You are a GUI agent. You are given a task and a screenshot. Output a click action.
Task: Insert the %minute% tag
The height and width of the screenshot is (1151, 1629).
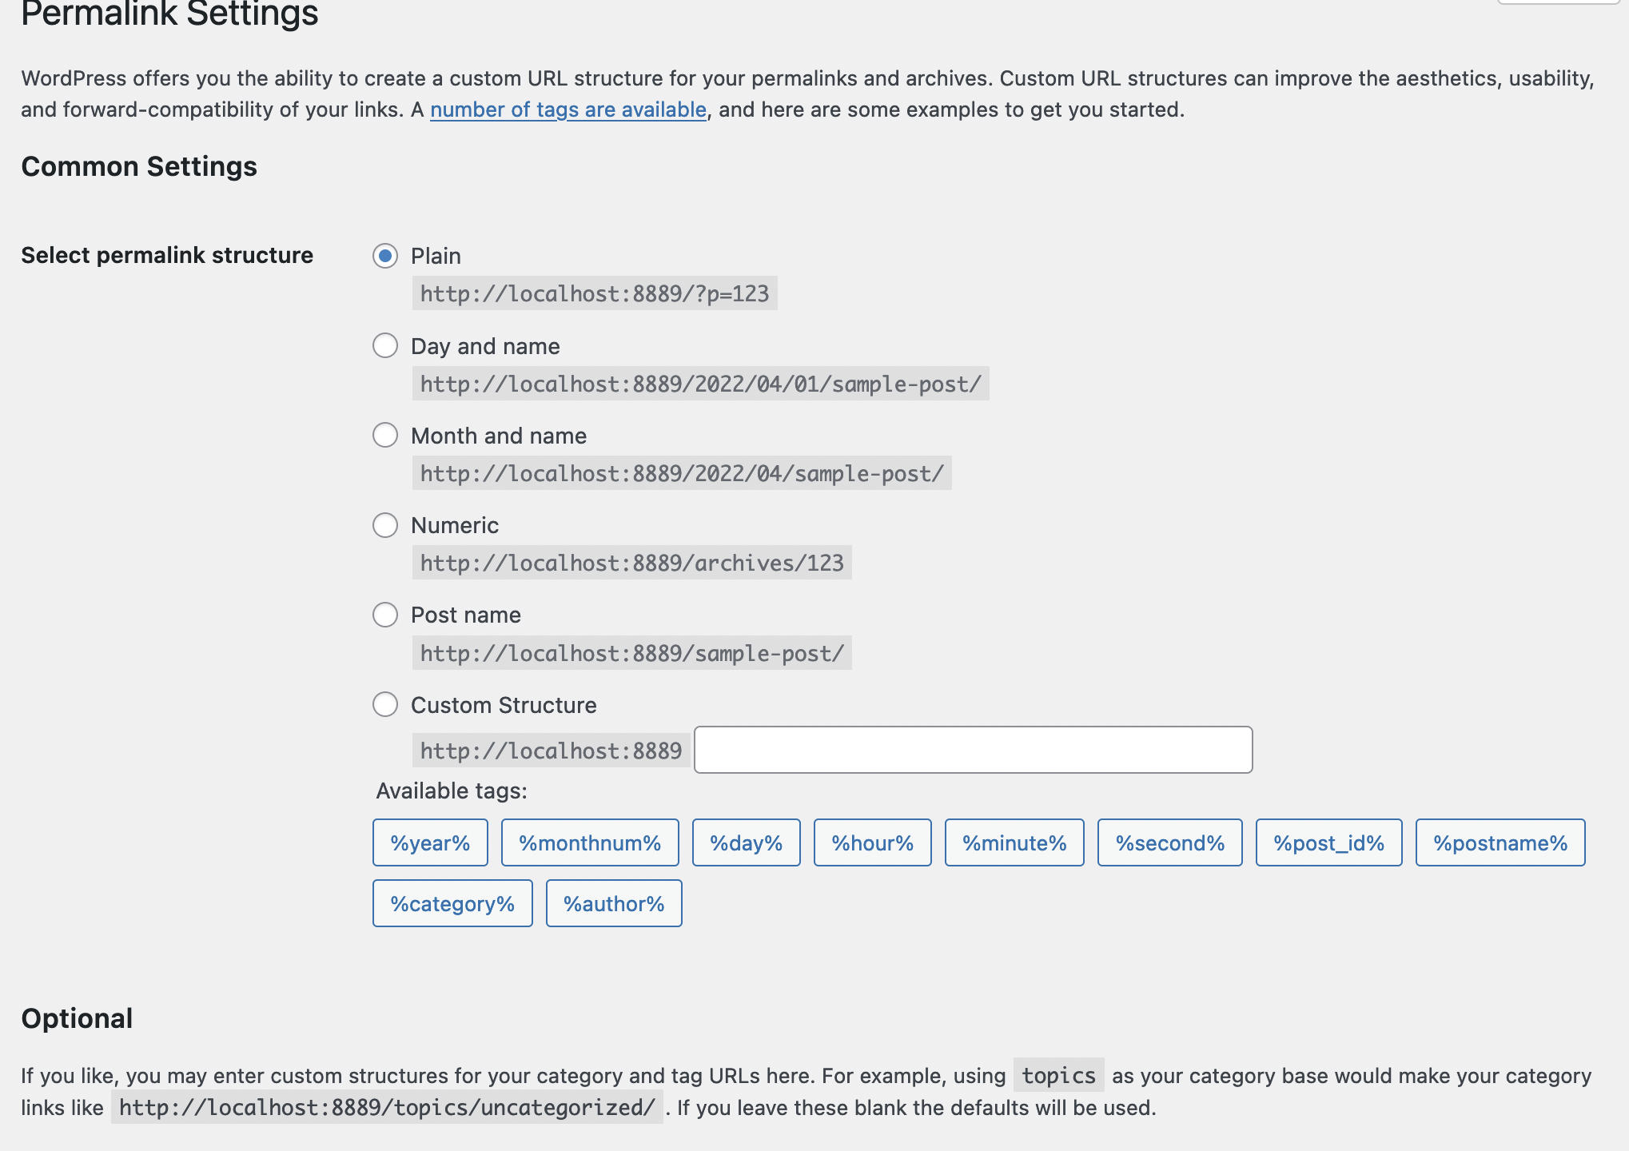(x=1014, y=842)
